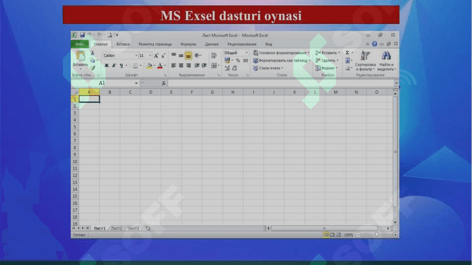Click the cell Borders icon
Image resolution: width=472 pixels, height=265 pixels.
136,65
